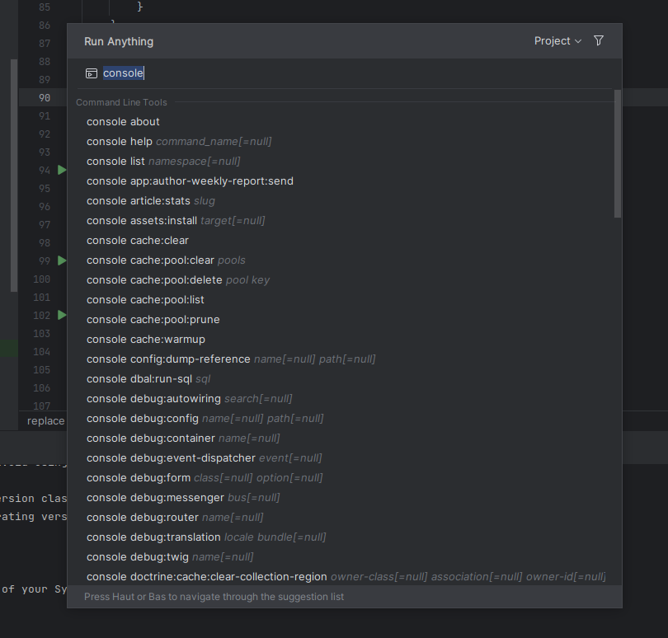Choose 'console config:dump-reference' command
Viewport: 668px width, 638px height.
pos(345,359)
